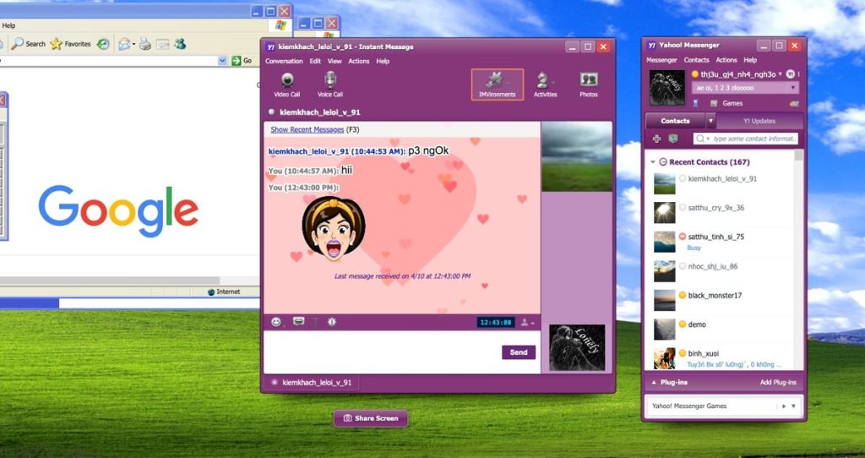The image size is (865, 458).
Task: Click Favorites star in Internet Explorer
Action: (x=71, y=44)
